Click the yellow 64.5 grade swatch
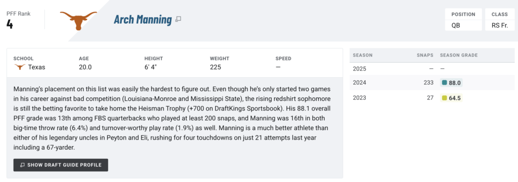The image size is (518, 182). (x=444, y=98)
